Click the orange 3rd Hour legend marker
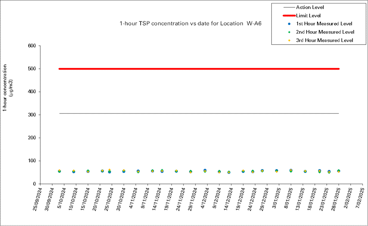The width and height of the screenshot is (368, 226). click(x=289, y=40)
